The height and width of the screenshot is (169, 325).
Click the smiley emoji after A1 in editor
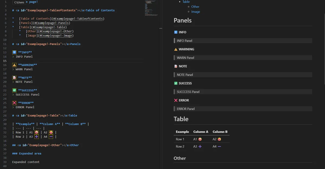pos(36,132)
